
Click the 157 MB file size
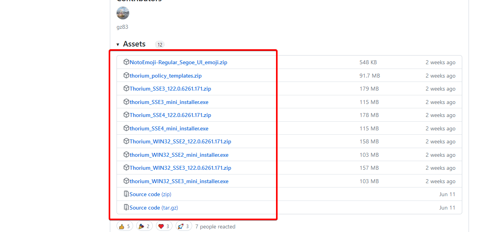coord(369,168)
